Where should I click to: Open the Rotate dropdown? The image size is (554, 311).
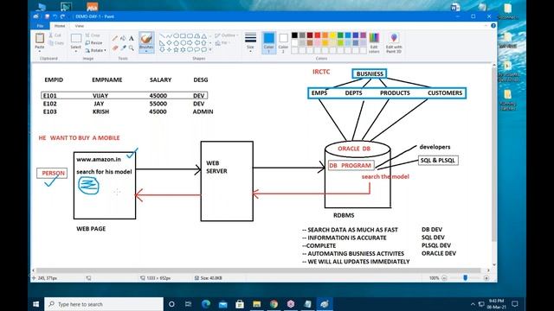coord(95,50)
